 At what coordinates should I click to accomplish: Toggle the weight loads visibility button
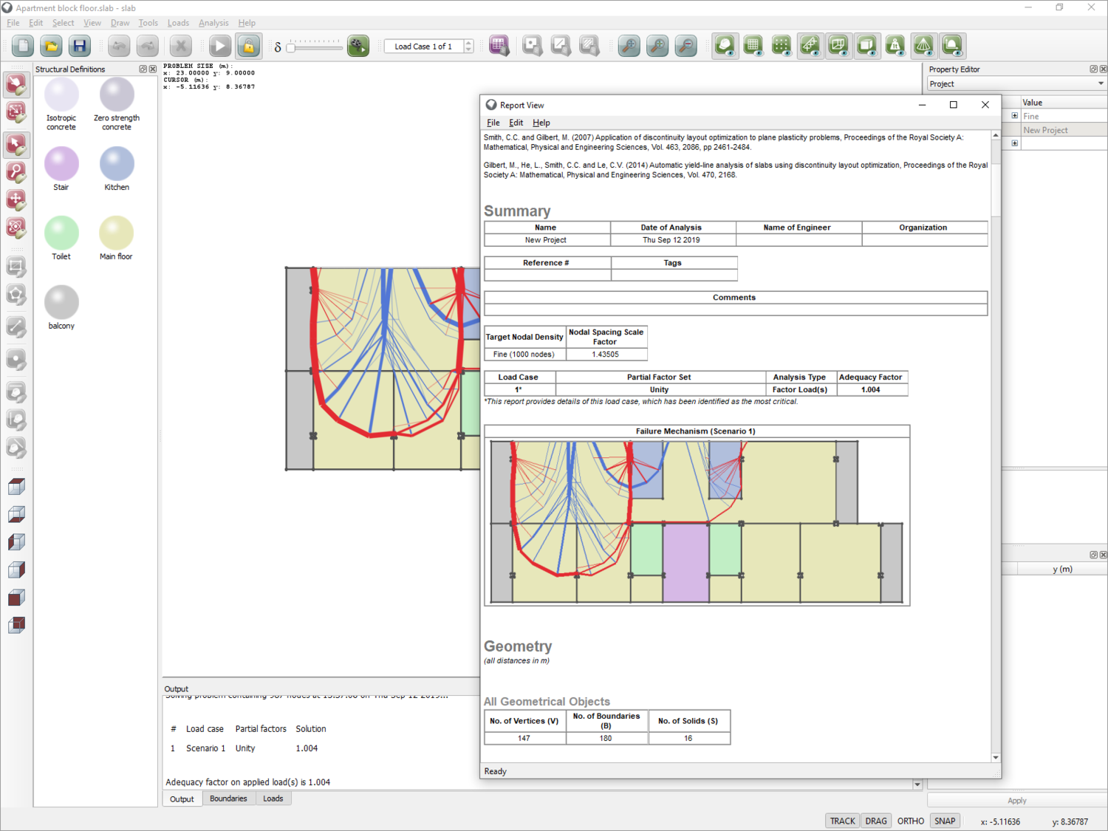click(x=895, y=46)
